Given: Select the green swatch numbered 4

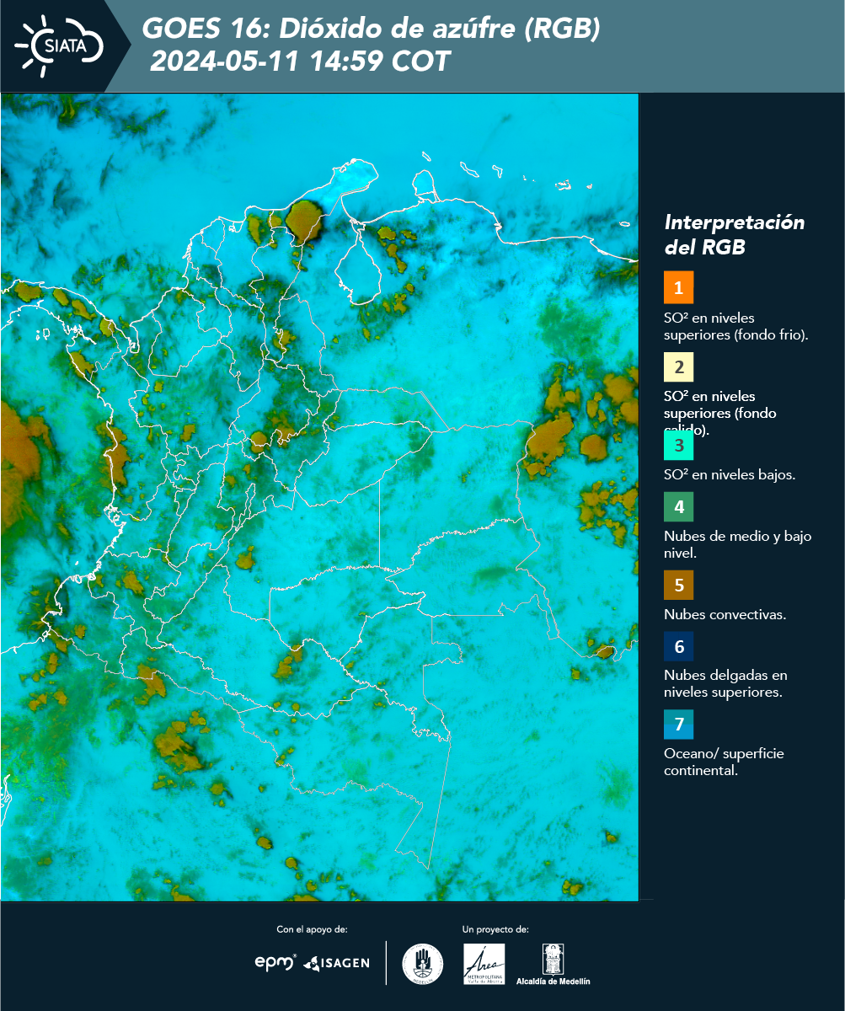Looking at the screenshot, I should point(678,507).
